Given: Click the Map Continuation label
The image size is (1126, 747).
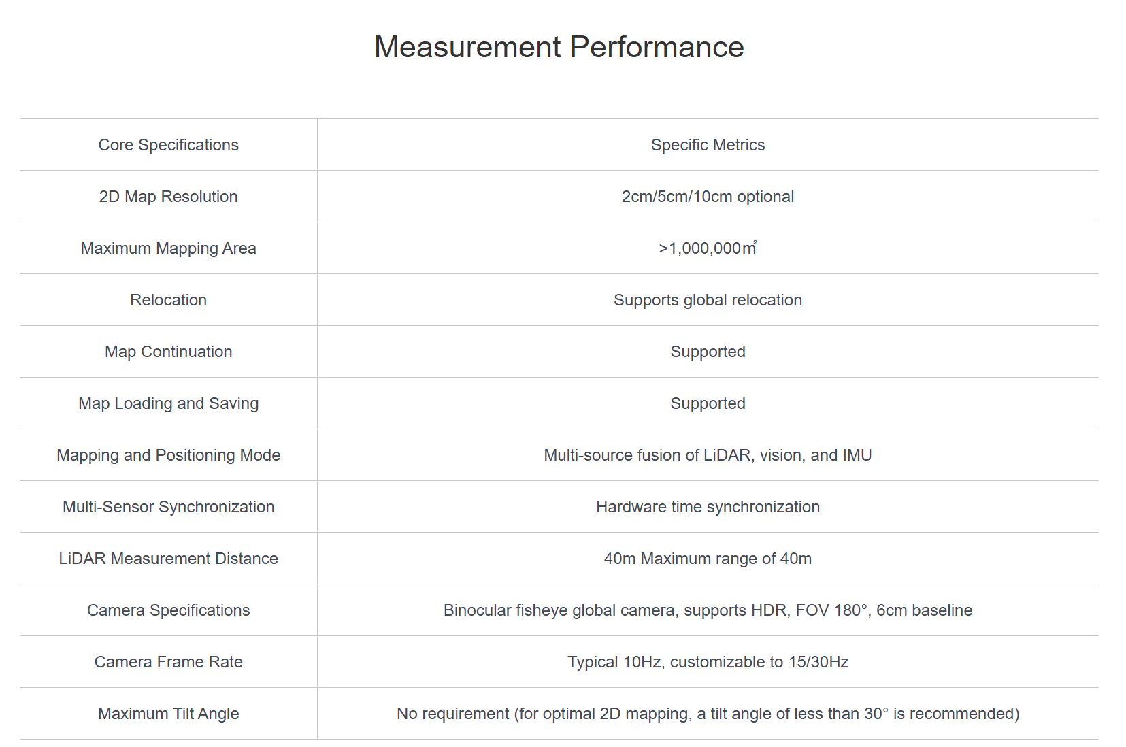Looking at the screenshot, I should (x=168, y=352).
